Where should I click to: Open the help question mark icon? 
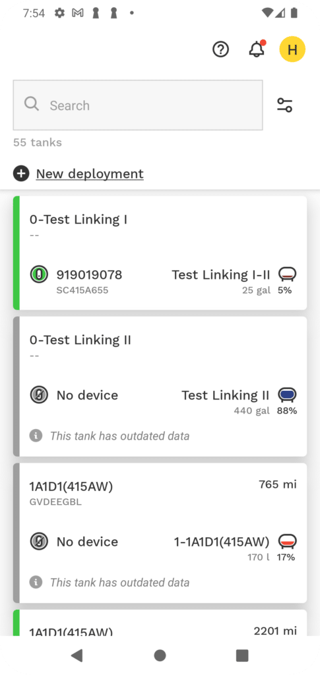click(221, 49)
